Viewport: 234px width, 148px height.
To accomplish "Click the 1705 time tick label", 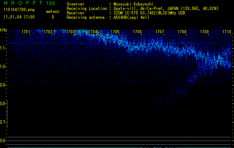I will [x=115, y=32].
